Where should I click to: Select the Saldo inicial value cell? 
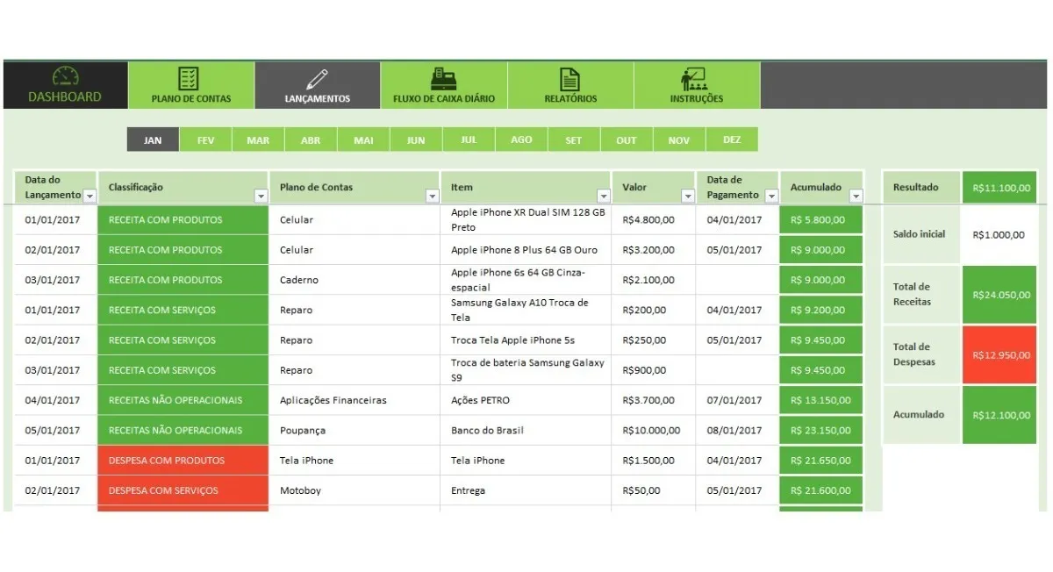999,235
